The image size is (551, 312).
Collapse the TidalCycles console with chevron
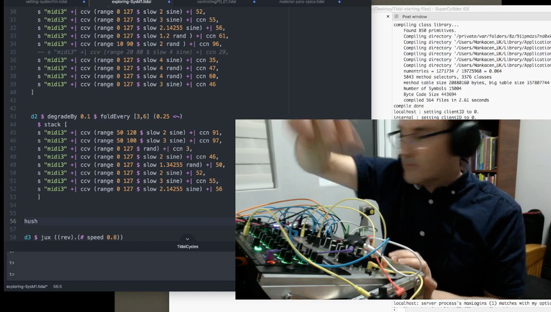coord(187,239)
